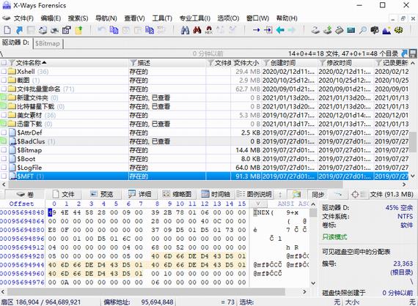Switch to the 预览 view button
The height and width of the screenshot is (306, 418).
102,195
